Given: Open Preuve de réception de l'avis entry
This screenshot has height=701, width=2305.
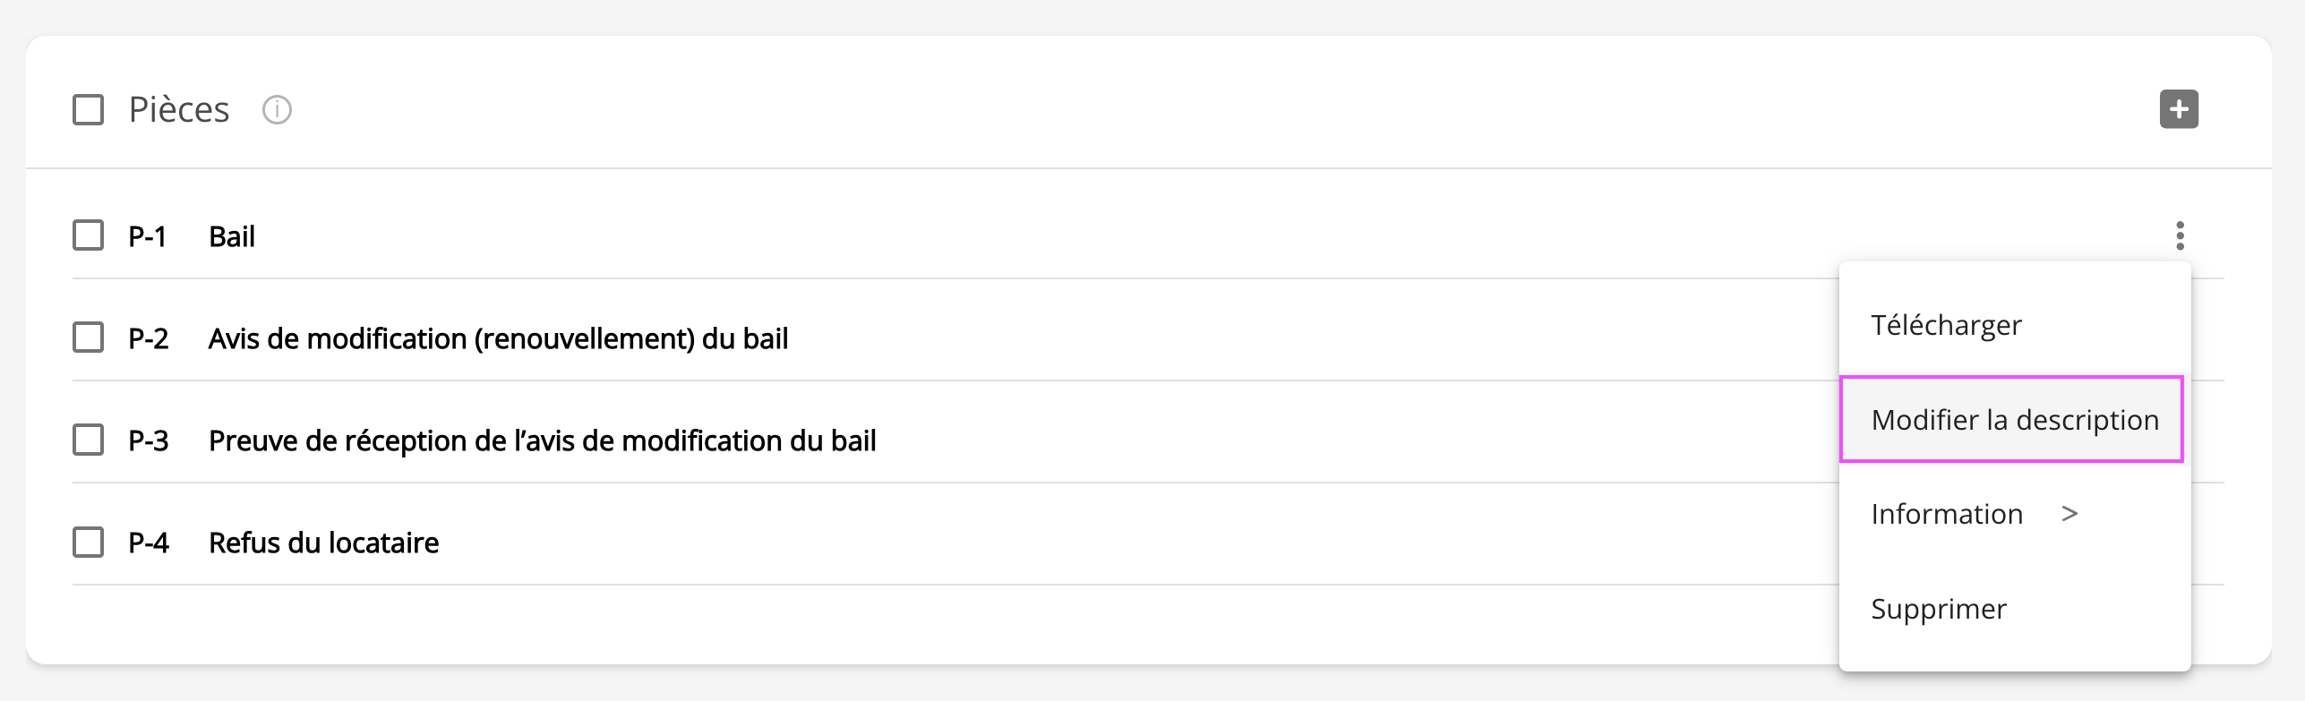Looking at the screenshot, I should [x=542, y=440].
